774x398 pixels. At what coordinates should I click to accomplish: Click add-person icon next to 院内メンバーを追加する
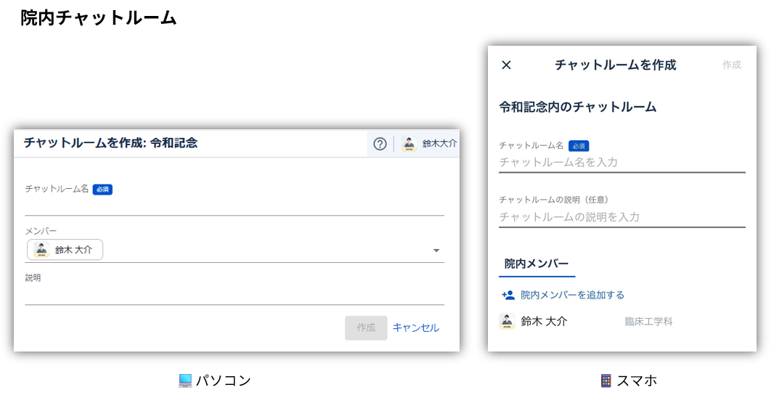508,295
